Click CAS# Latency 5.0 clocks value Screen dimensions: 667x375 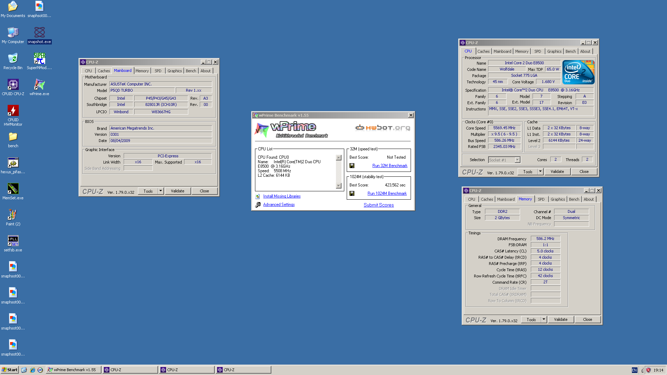pyautogui.click(x=545, y=251)
